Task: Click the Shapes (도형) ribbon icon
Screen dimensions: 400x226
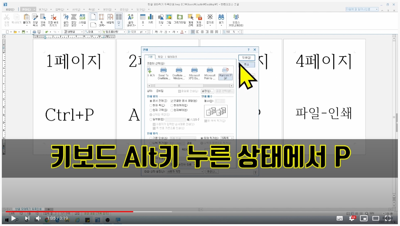Action: (161, 19)
